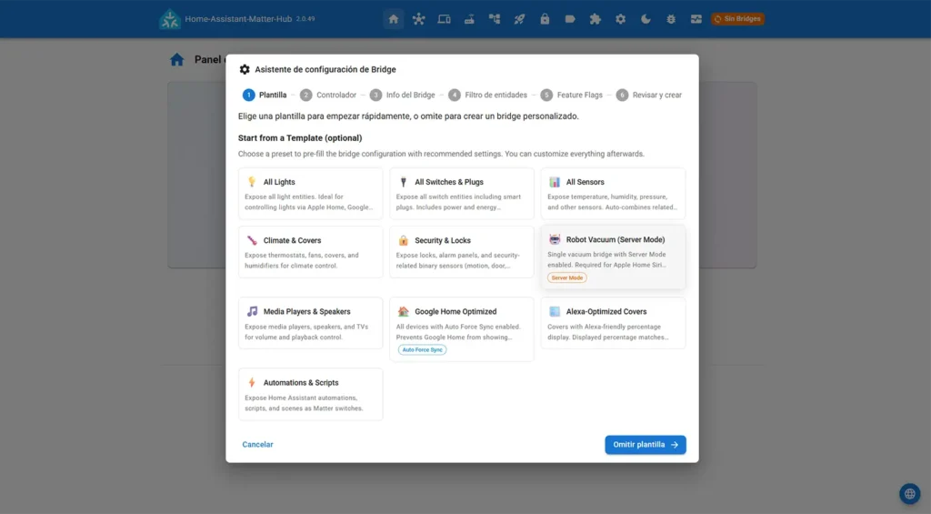Click the orange Sin Bridges status badge
Viewport: 931px width, 514px height.
pos(737,19)
